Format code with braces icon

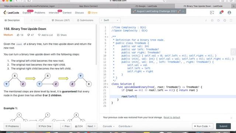click(x=212, y=20)
